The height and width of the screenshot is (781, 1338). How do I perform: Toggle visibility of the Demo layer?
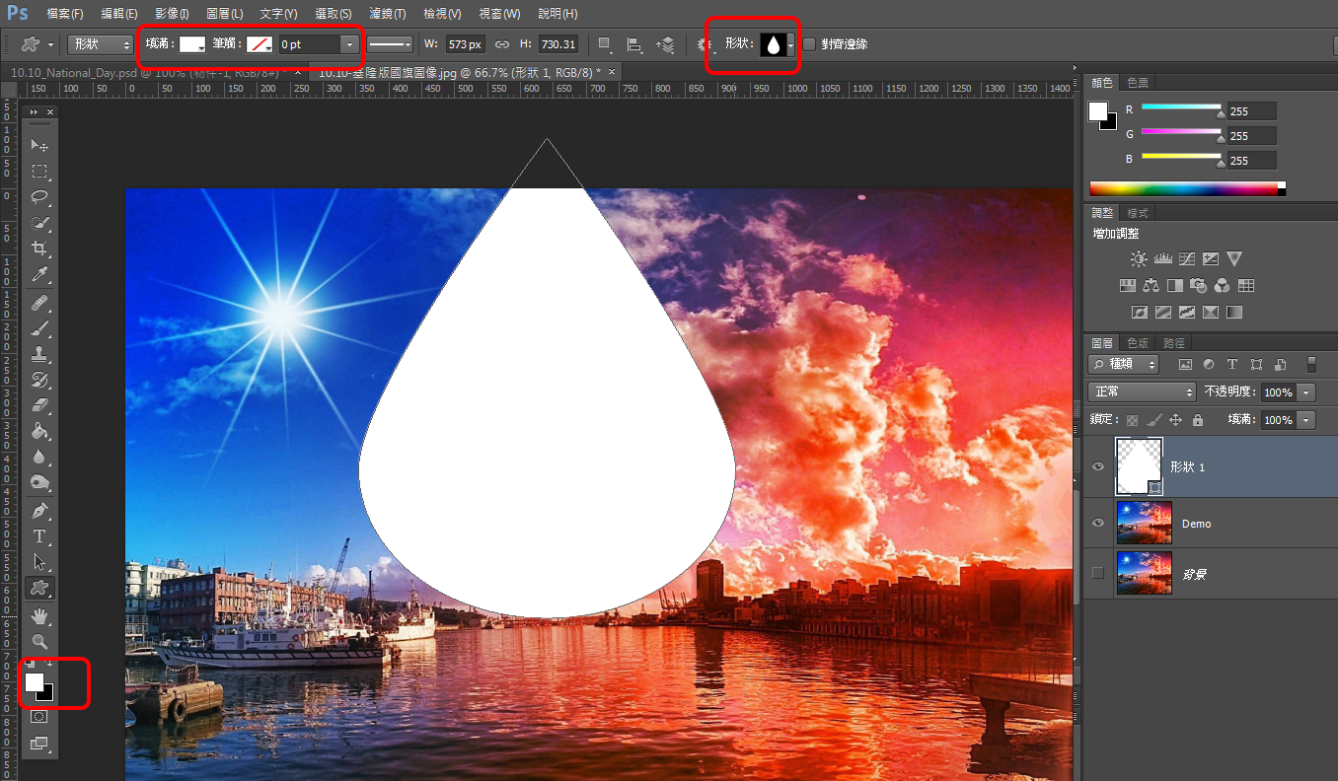pyautogui.click(x=1098, y=524)
